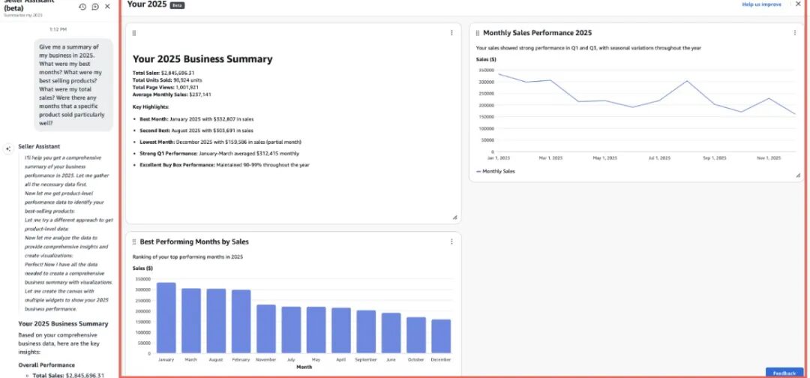This screenshot has height=378, width=810.
Task: Grab the Monthly Sales Performance drag handle
Action: [x=477, y=33]
